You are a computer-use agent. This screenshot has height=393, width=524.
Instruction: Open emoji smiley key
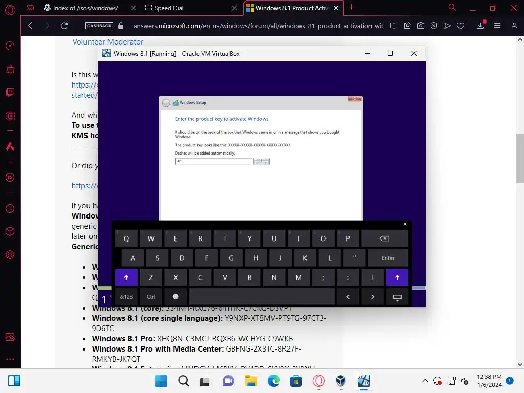pos(176,297)
